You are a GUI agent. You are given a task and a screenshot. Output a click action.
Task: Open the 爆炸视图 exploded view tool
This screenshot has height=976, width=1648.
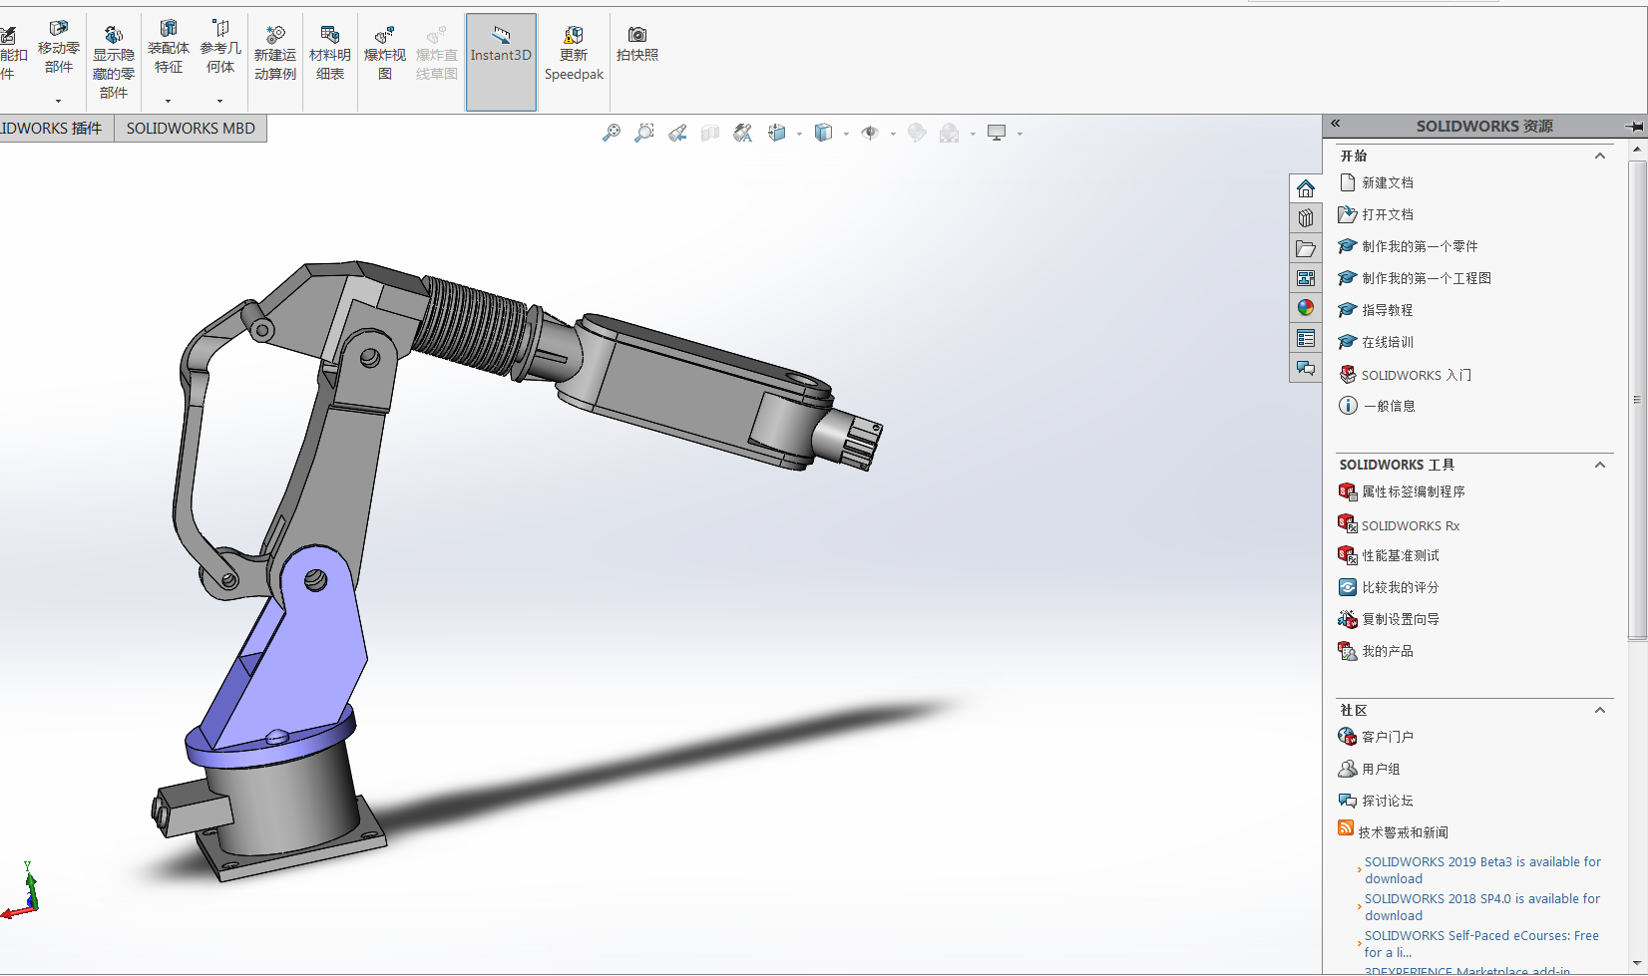[x=384, y=54]
